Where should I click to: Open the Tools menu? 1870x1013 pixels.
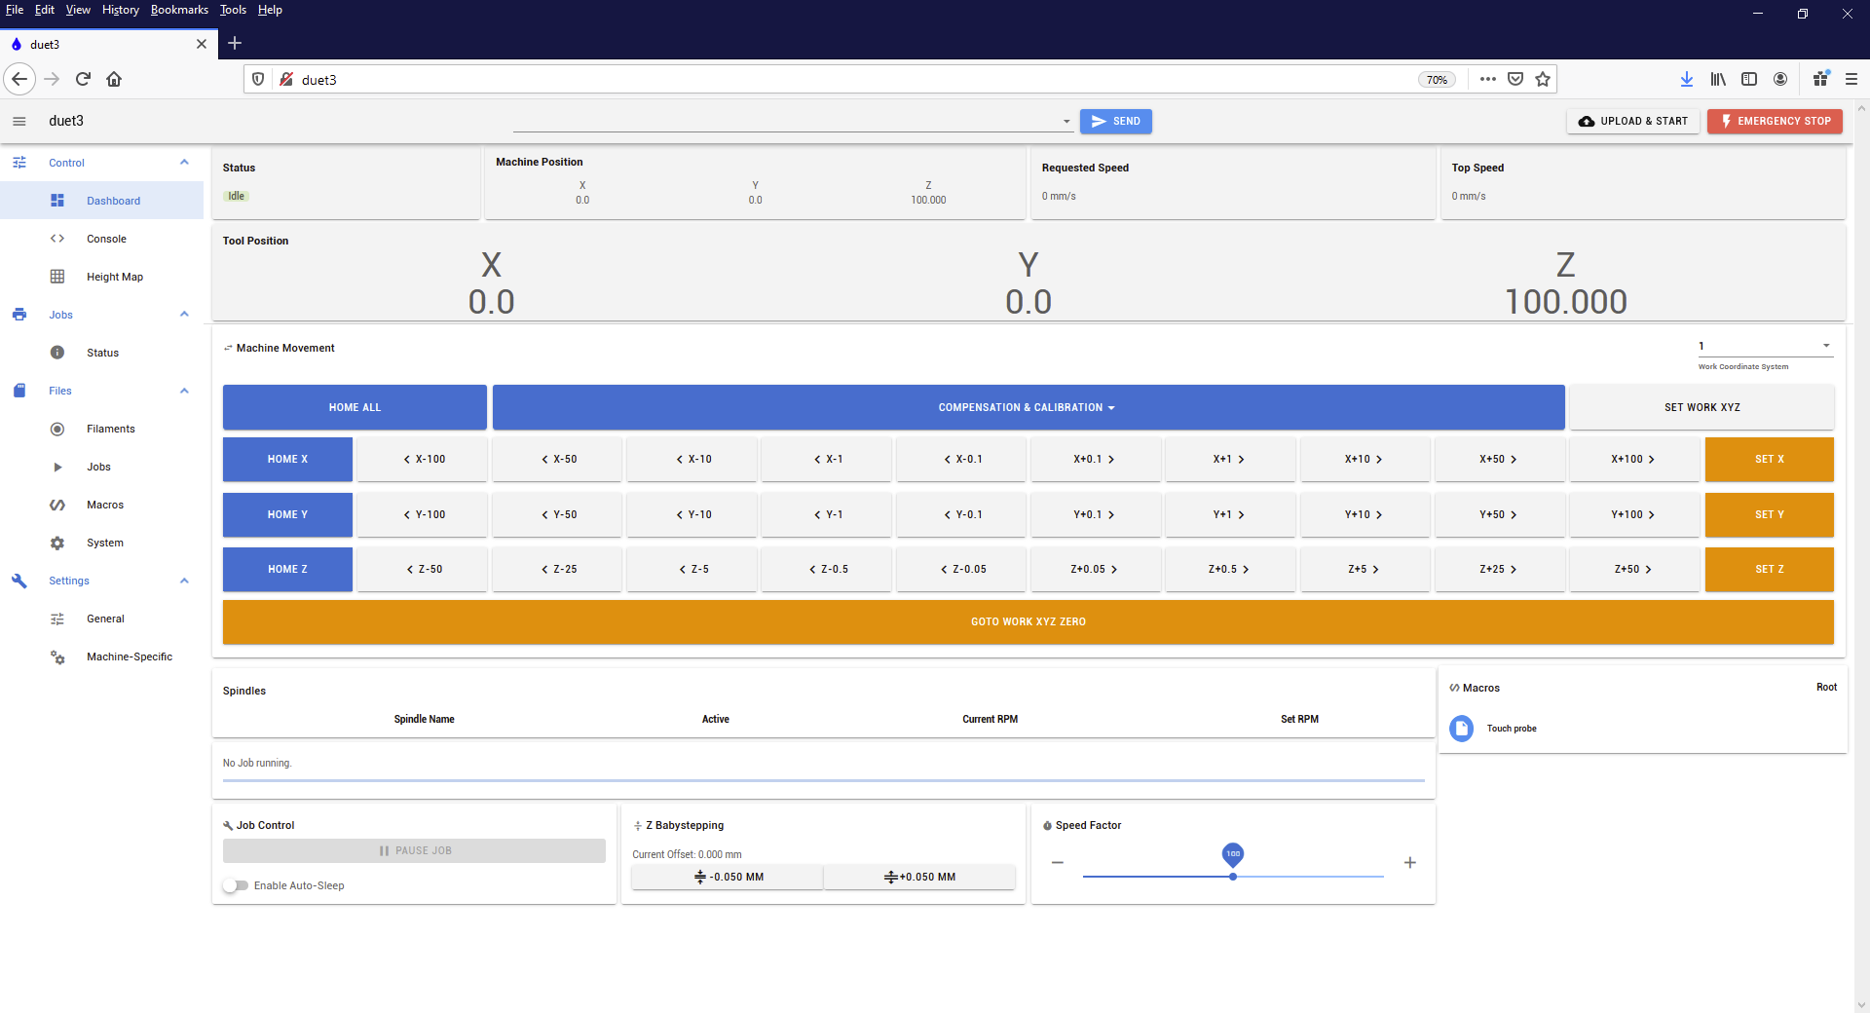coord(233,10)
